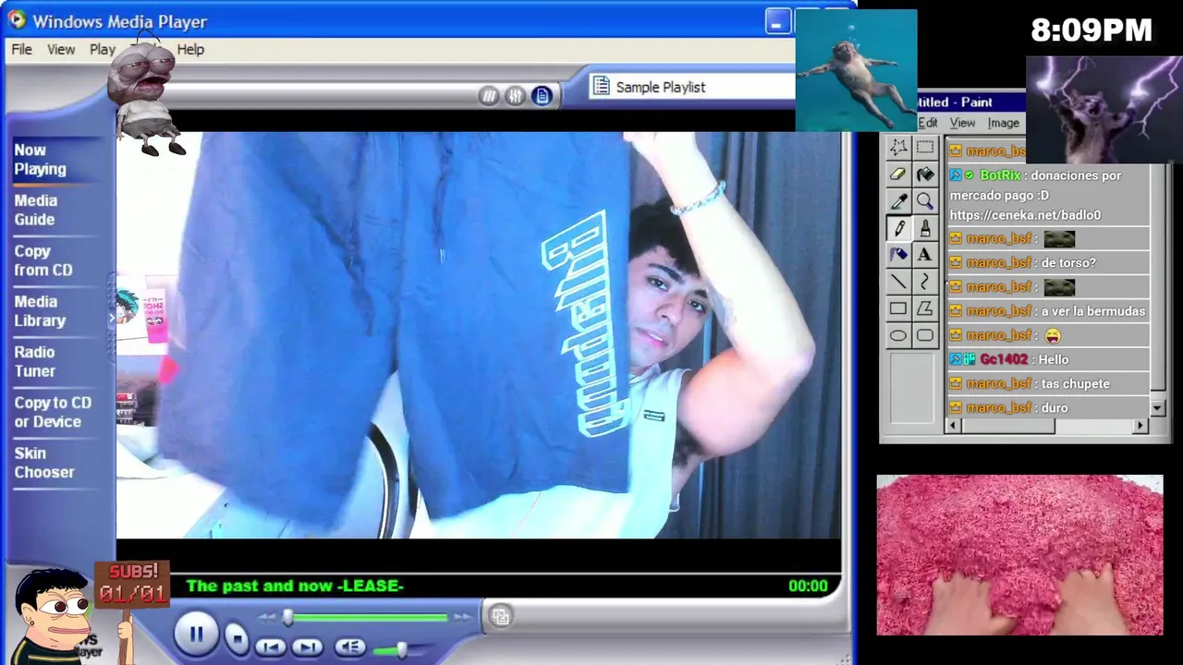Screen dimensions: 1183x665
Task: Choose the Line tool in Paint
Action: pos(898,282)
